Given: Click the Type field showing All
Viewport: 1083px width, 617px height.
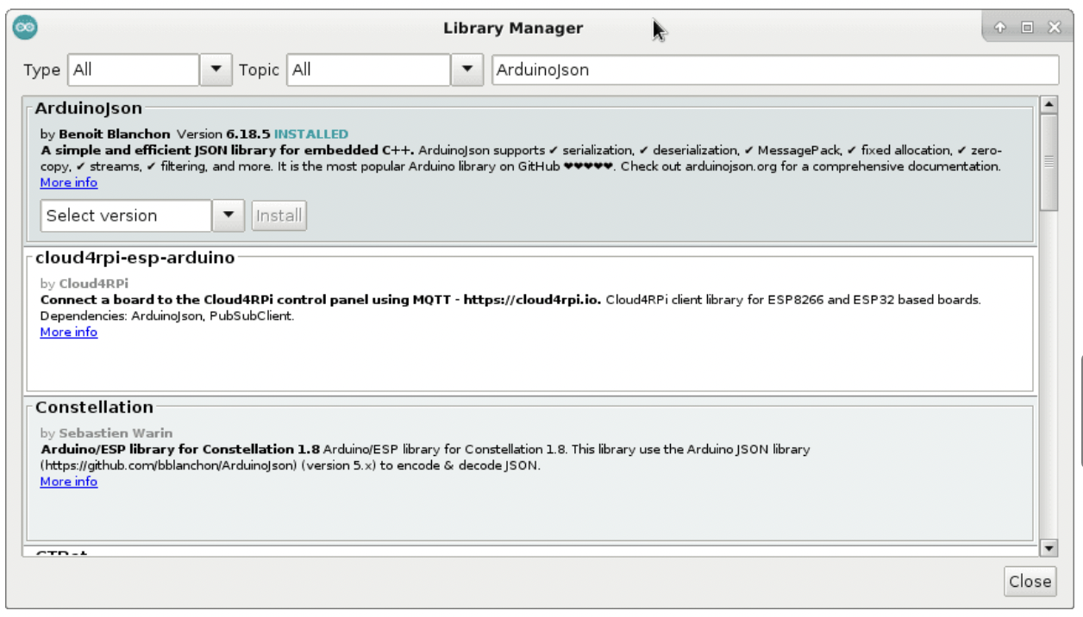Looking at the screenshot, I should pos(134,70).
